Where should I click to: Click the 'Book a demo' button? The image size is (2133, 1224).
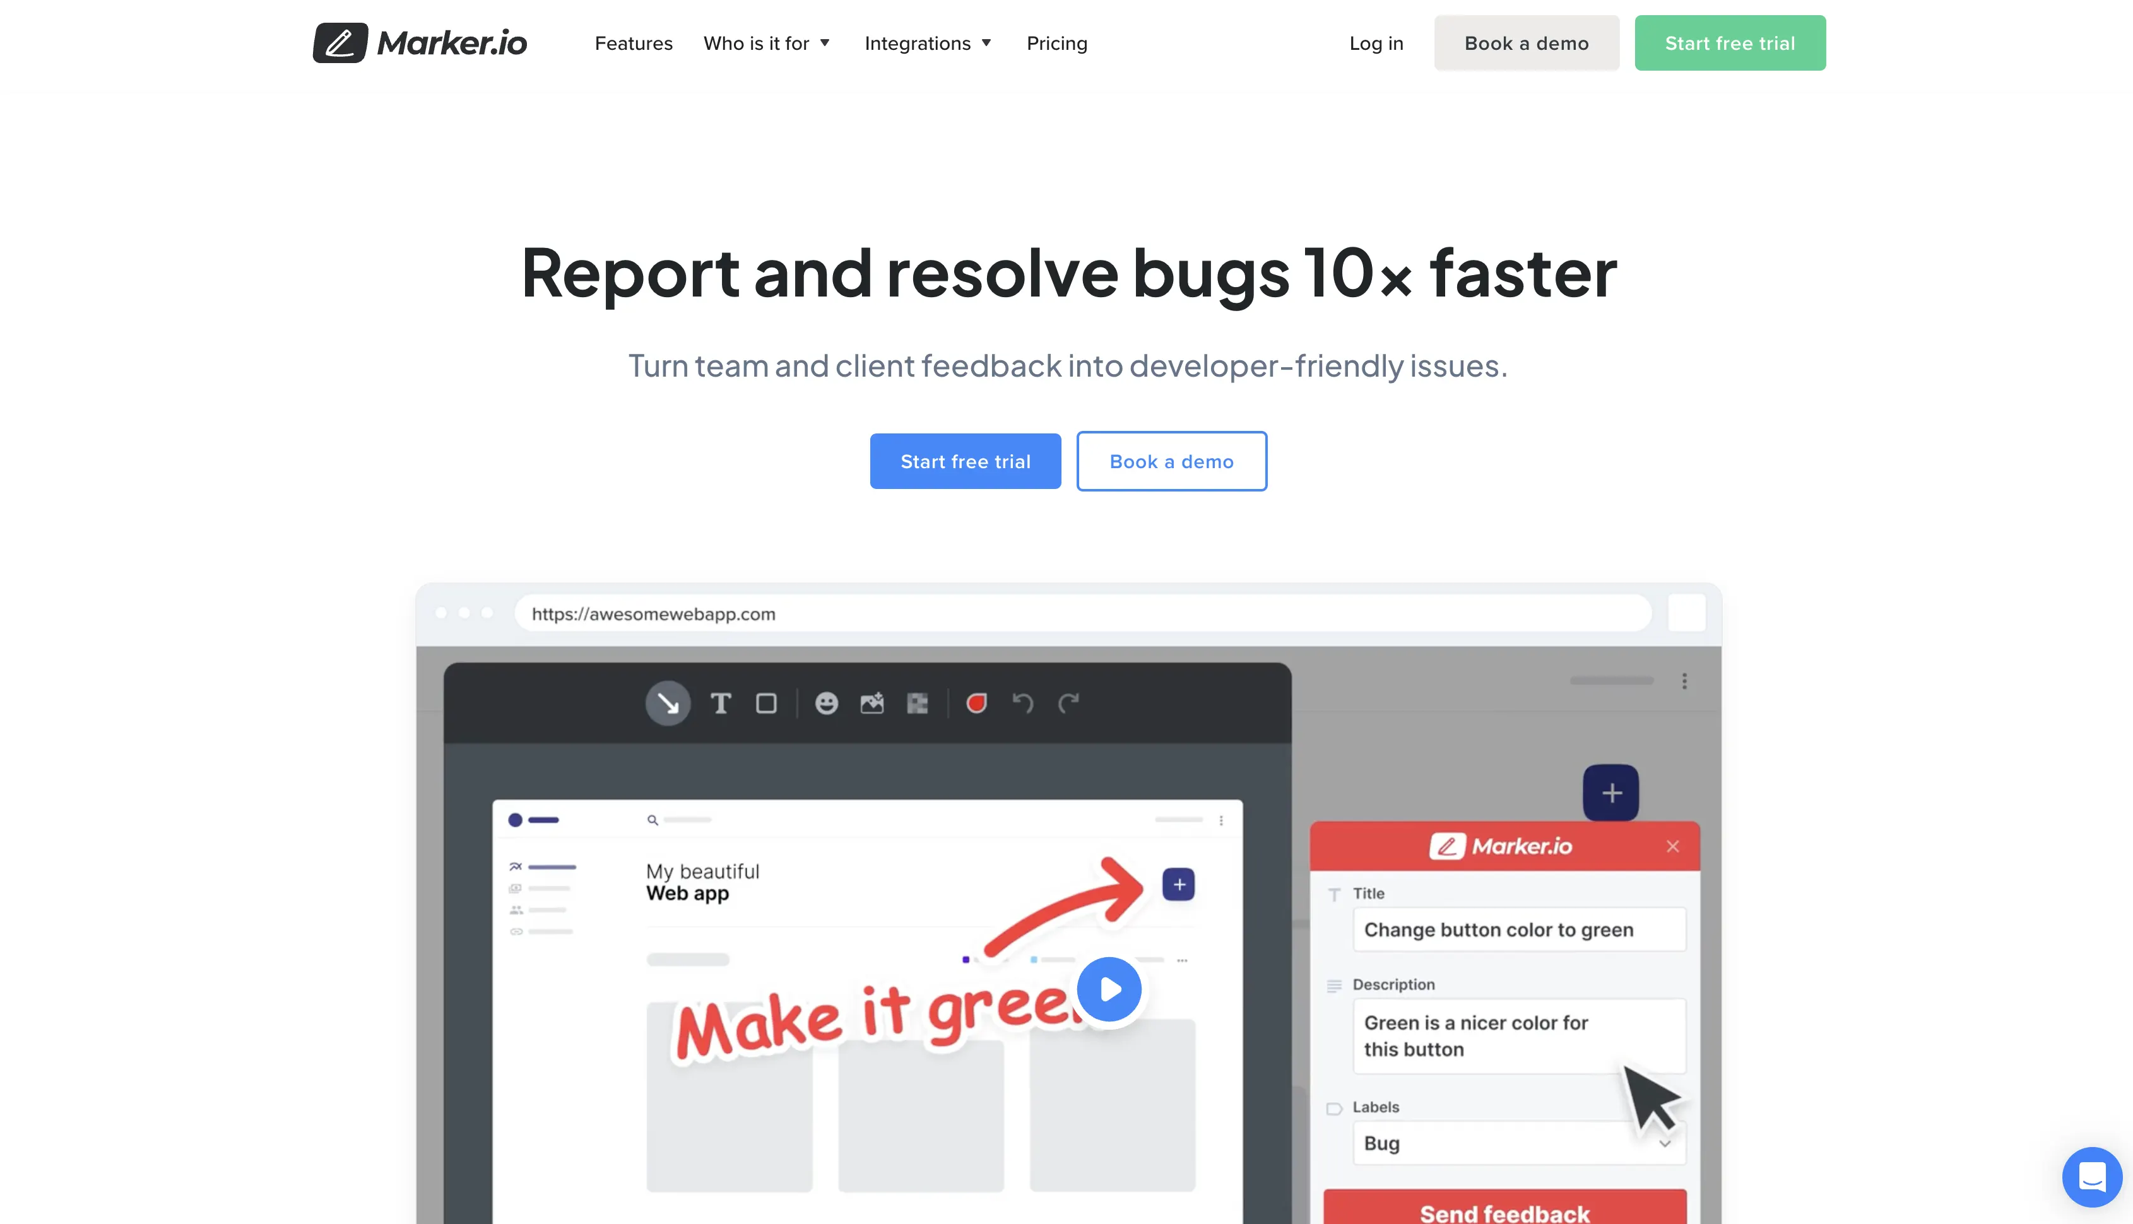pos(1171,461)
